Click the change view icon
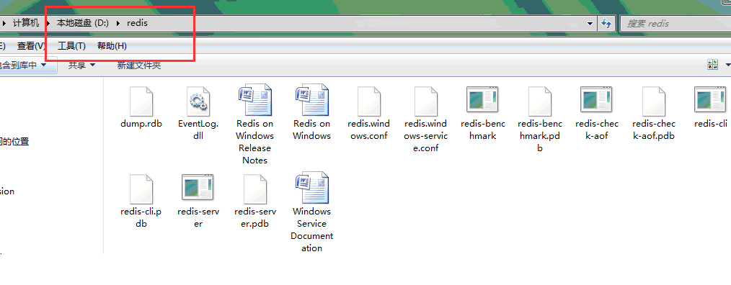Viewport: 731px width, 285px height. coord(712,65)
